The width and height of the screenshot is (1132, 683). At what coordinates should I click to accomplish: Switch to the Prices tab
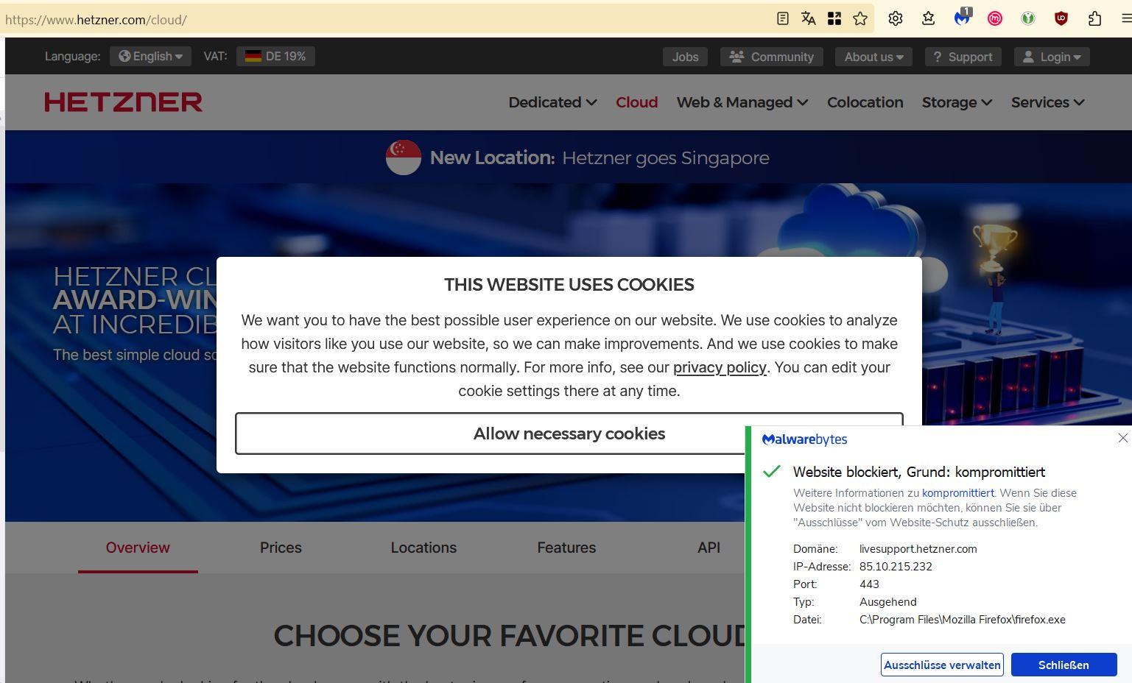(281, 548)
